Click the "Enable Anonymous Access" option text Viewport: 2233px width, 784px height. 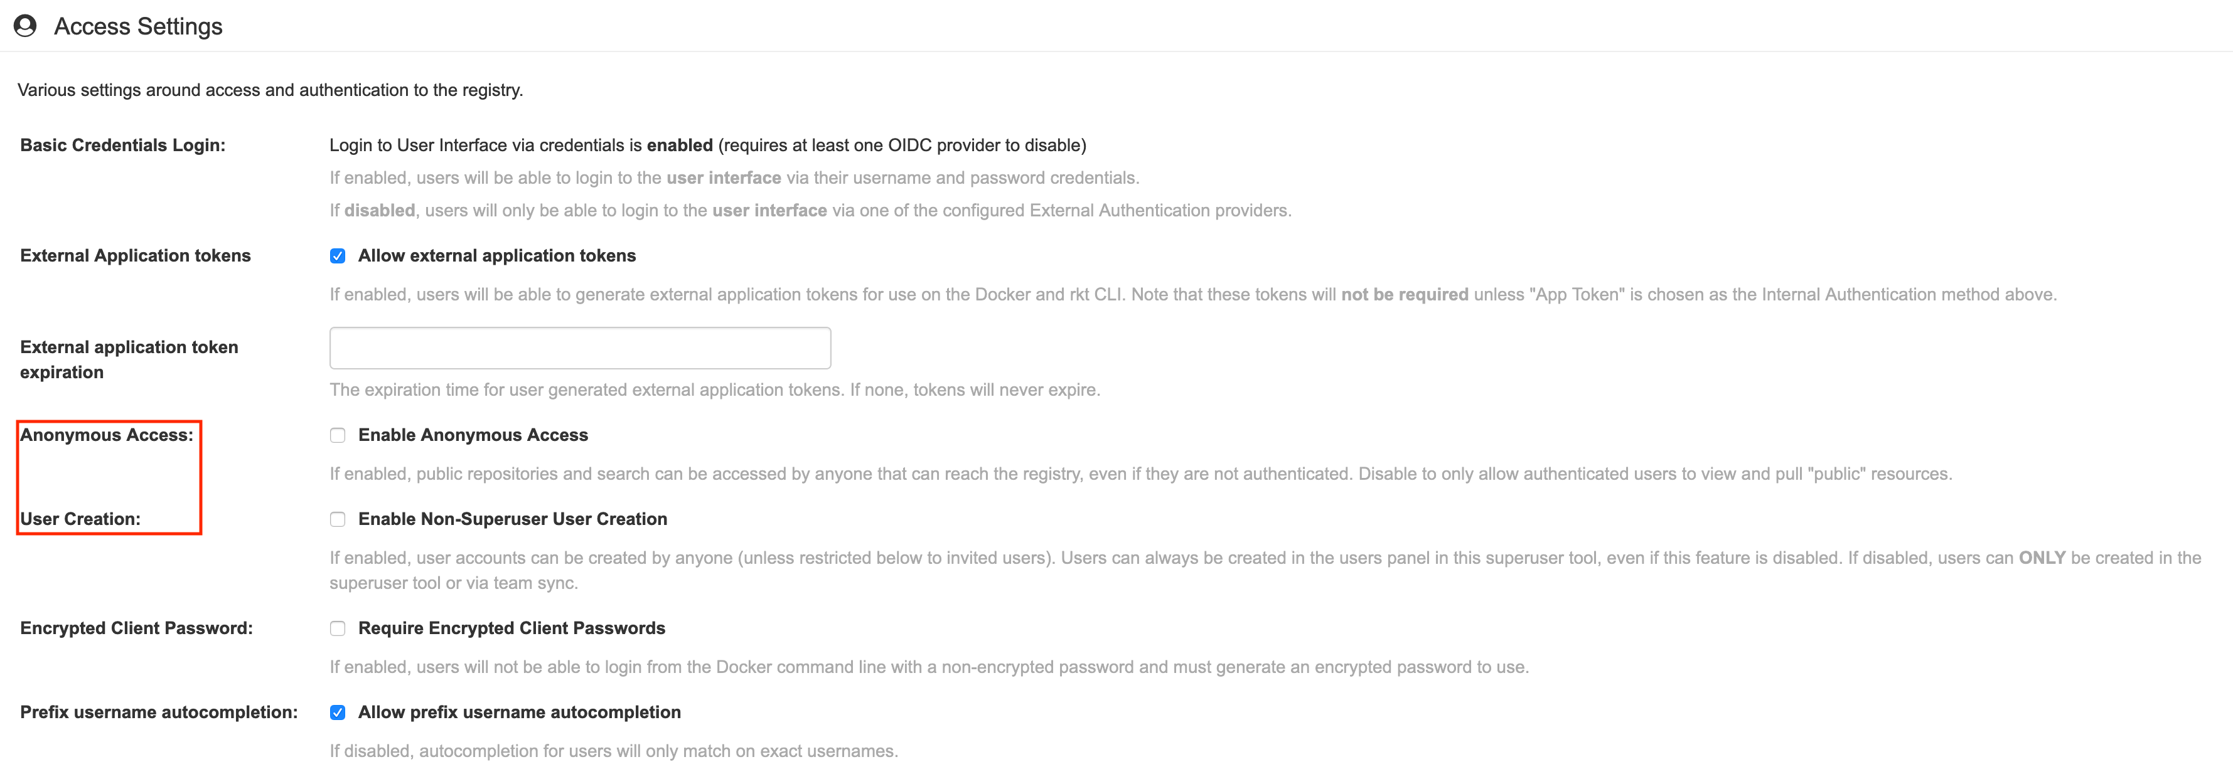point(473,435)
